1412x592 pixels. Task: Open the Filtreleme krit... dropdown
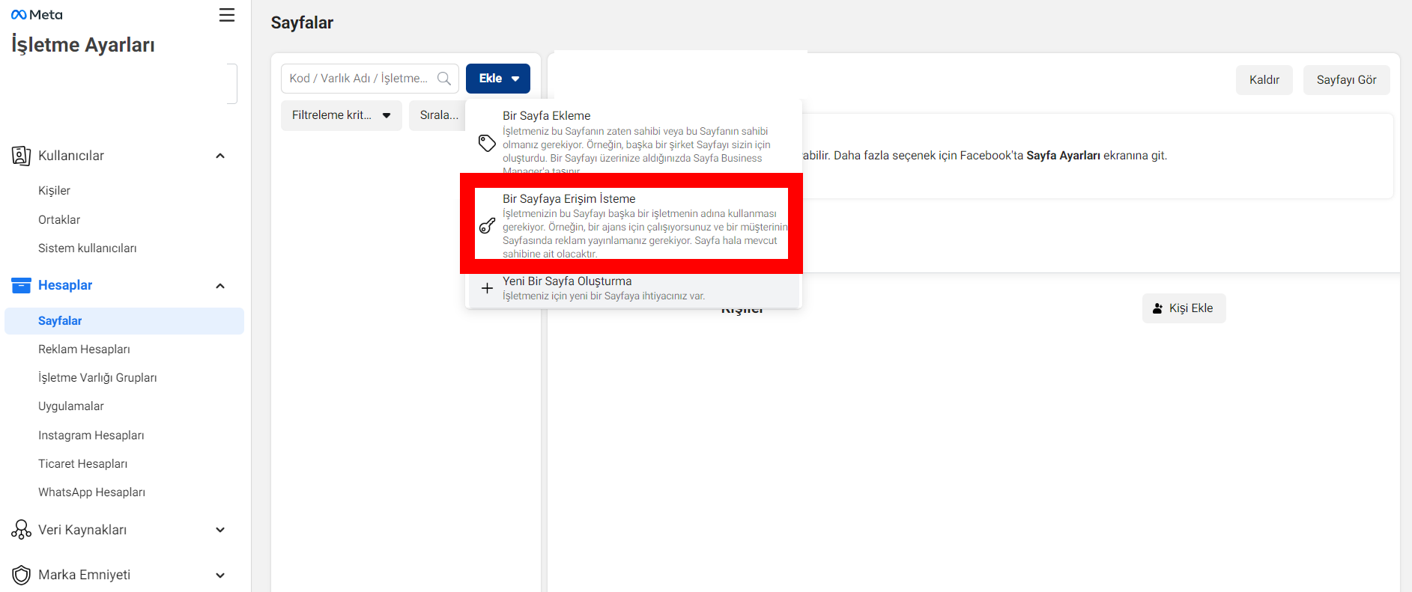click(x=342, y=115)
